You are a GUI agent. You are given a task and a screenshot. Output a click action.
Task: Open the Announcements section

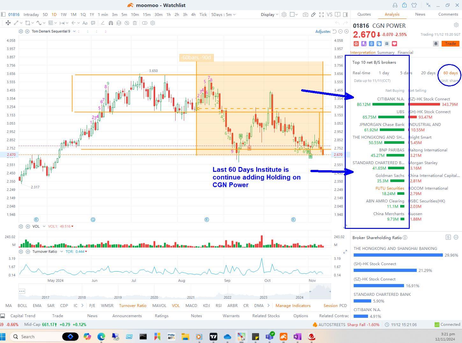tap(127, 316)
